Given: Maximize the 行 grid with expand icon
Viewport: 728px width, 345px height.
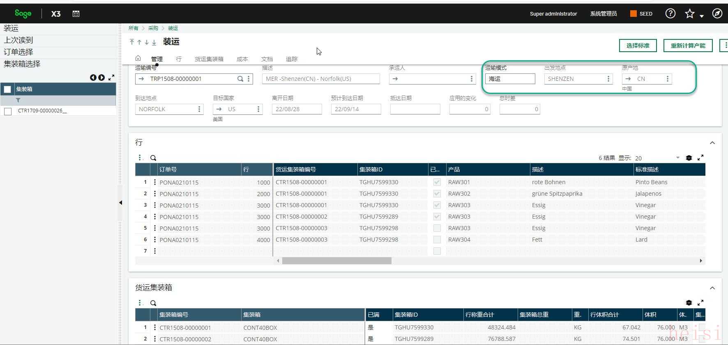Looking at the screenshot, I should (x=700, y=158).
